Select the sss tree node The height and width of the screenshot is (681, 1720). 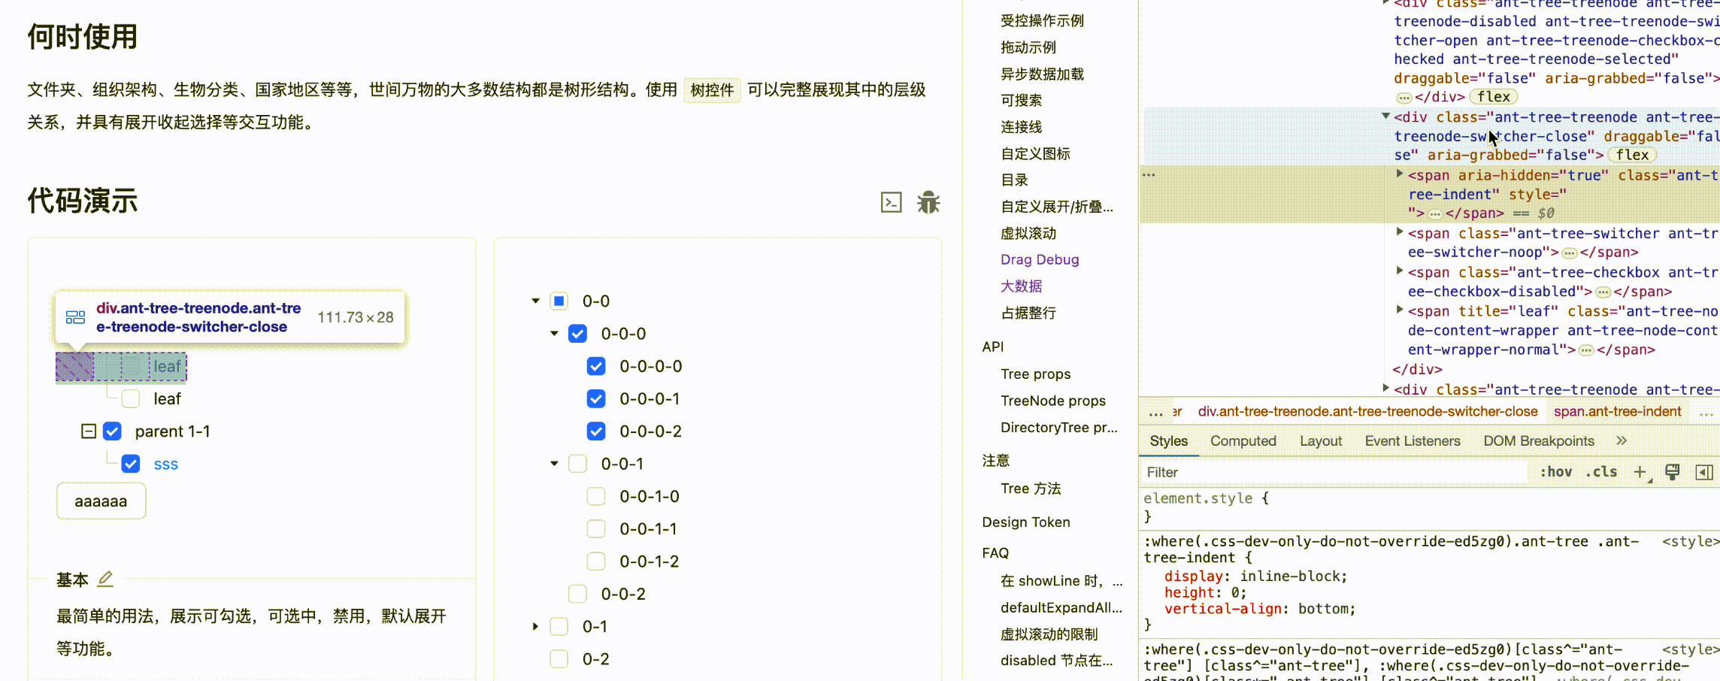(x=166, y=465)
